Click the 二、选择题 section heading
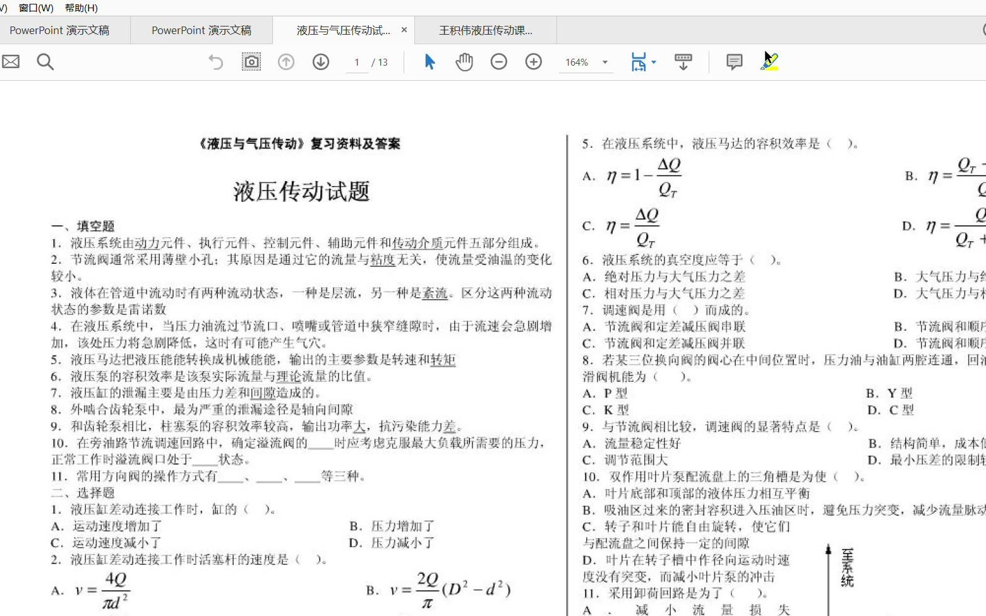This screenshot has width=986, height=616. coord(83,492)
